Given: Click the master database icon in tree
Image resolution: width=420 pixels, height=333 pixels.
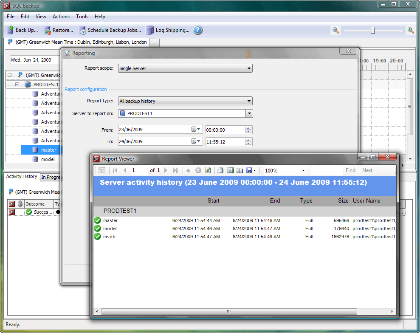Looking at the screenshot, I should [35, 150].
